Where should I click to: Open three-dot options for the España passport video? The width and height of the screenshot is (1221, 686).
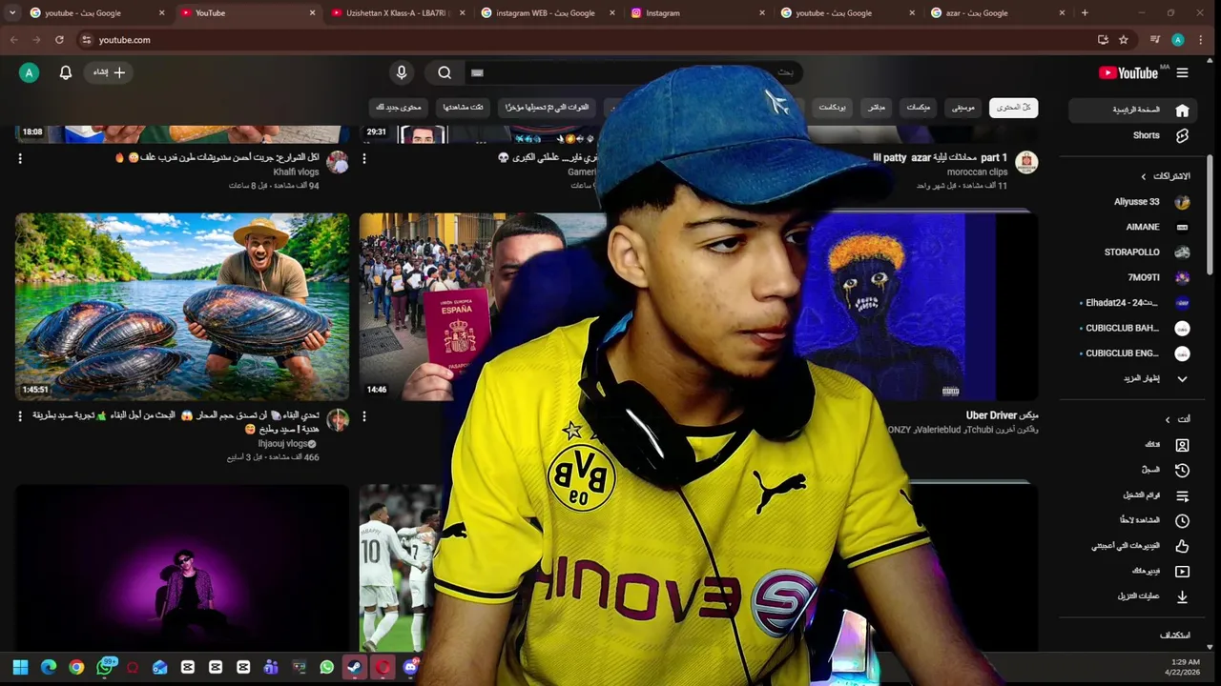(363, 416)
